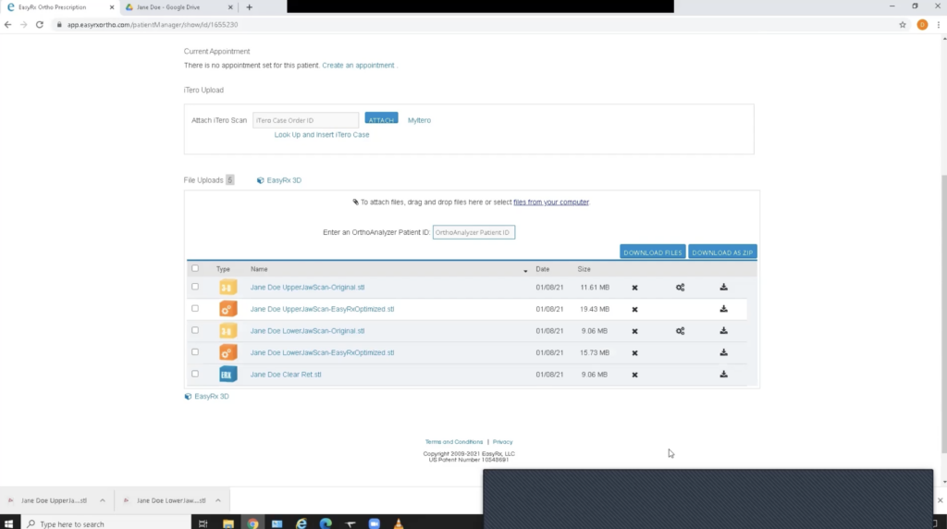Viewport: 947px width, 529px height.
Task: Click the iTero Case Order ID field
Action: pos(305,120)
